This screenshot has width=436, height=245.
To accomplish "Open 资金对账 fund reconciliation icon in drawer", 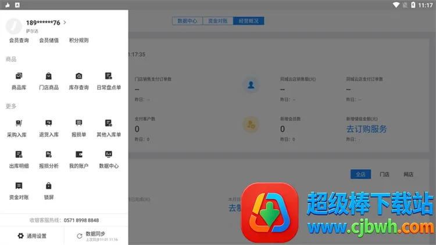I will click(x=19, y=186).
